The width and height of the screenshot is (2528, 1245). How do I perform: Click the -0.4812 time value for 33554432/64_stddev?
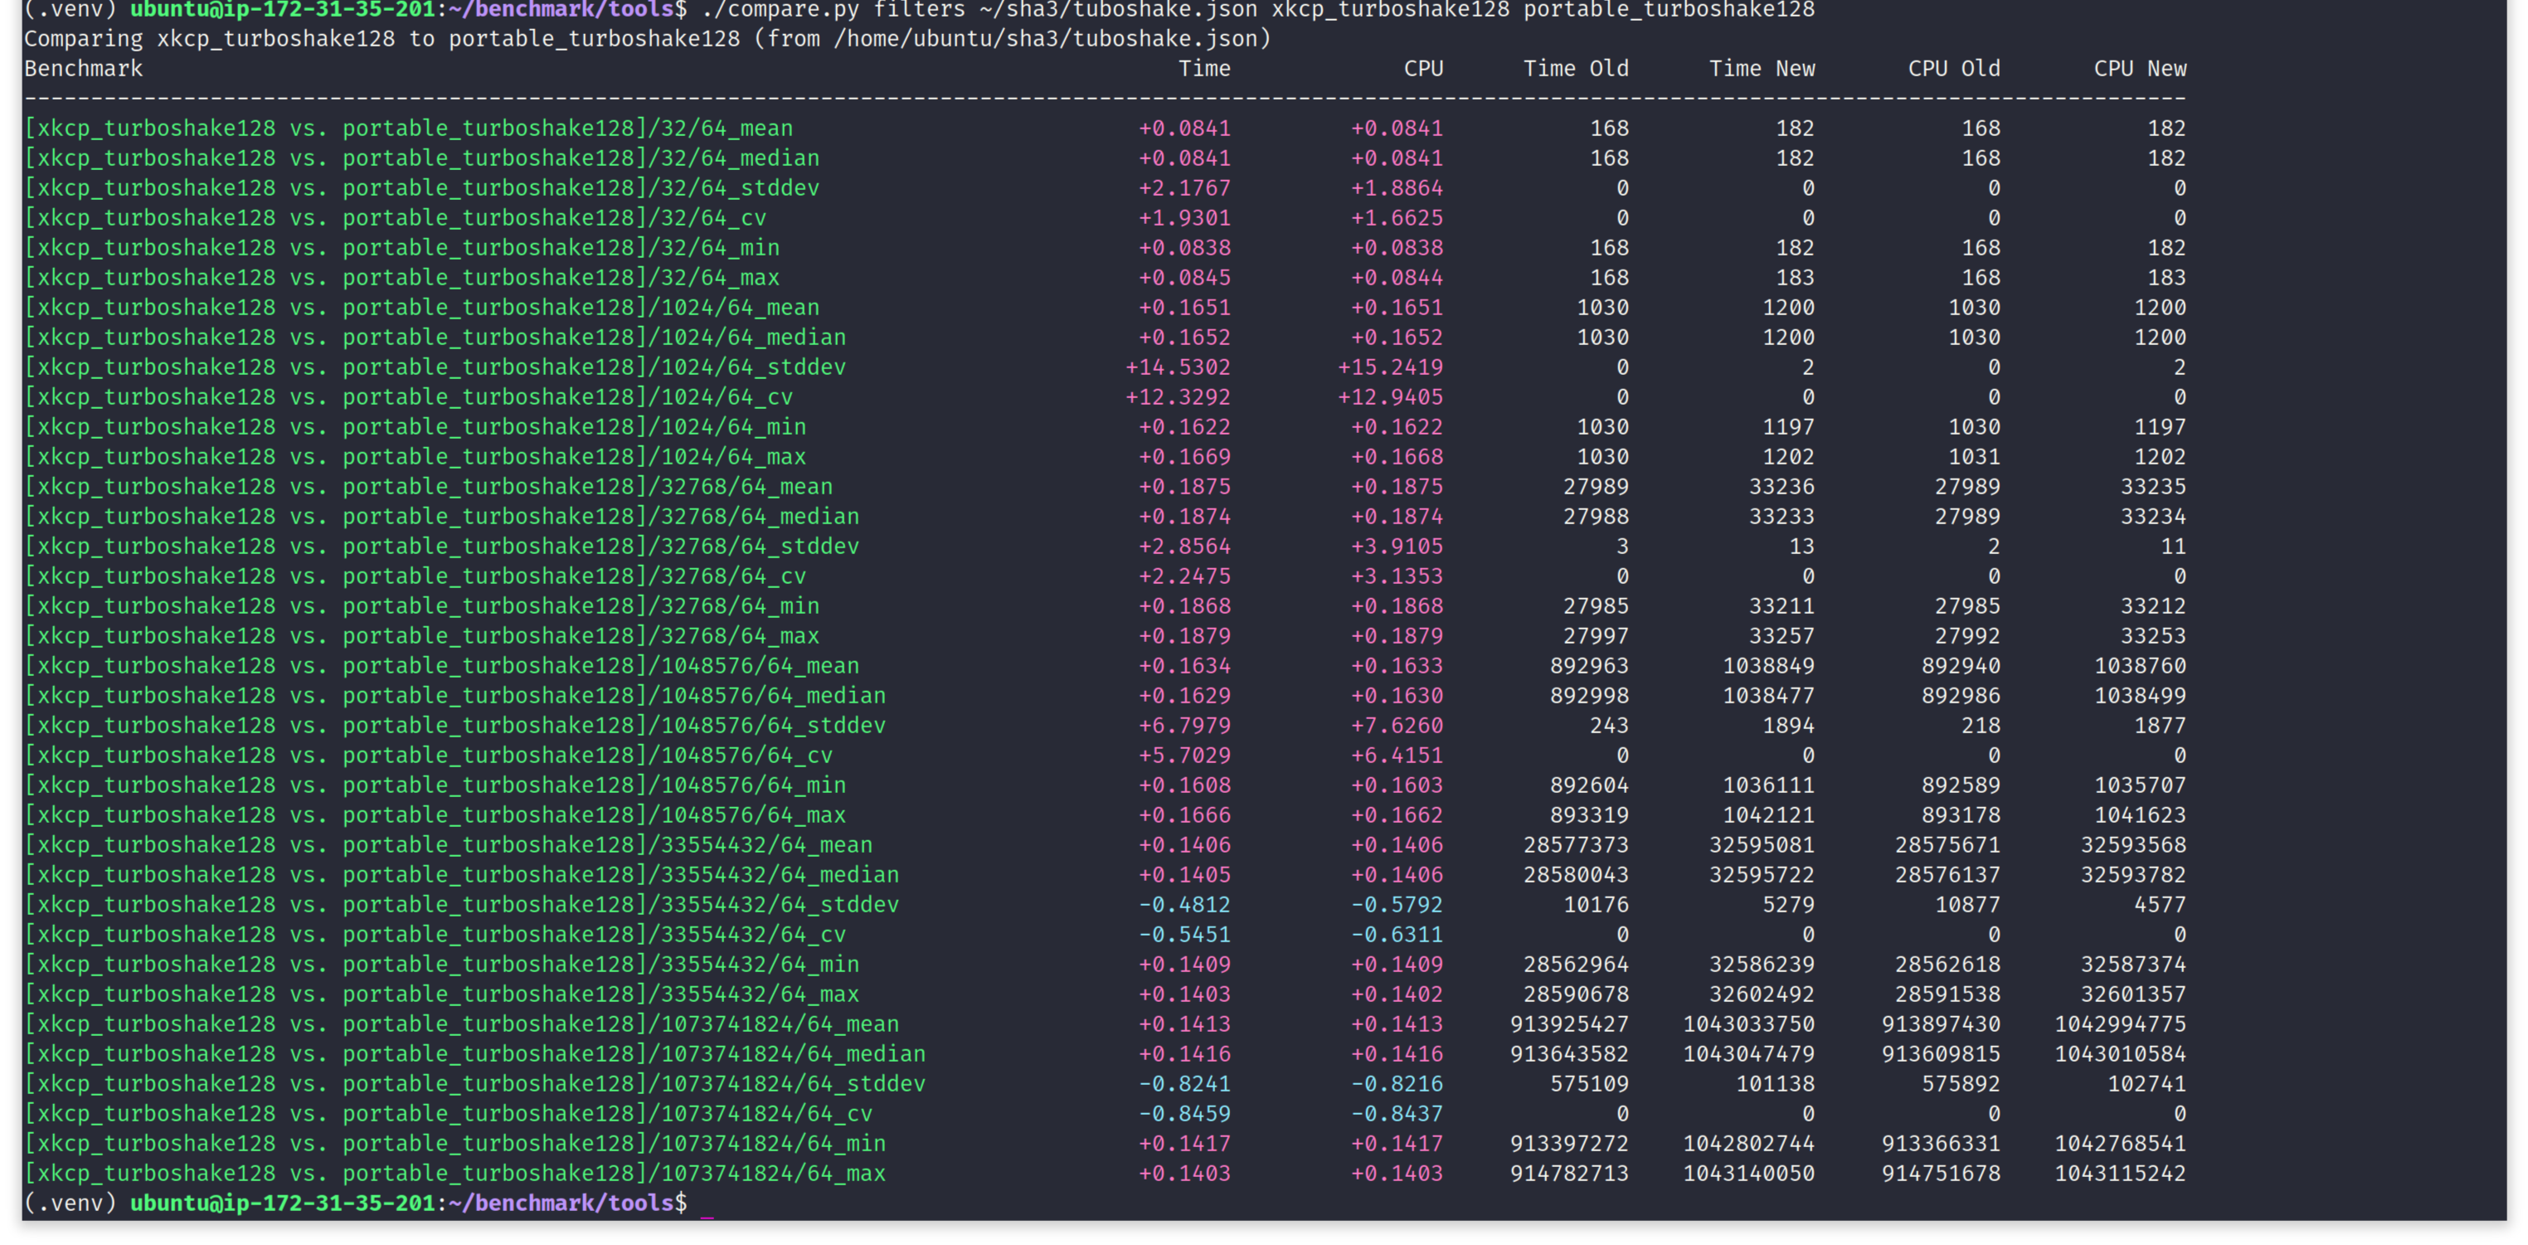pyautogui.click(x=1184, y=905)
